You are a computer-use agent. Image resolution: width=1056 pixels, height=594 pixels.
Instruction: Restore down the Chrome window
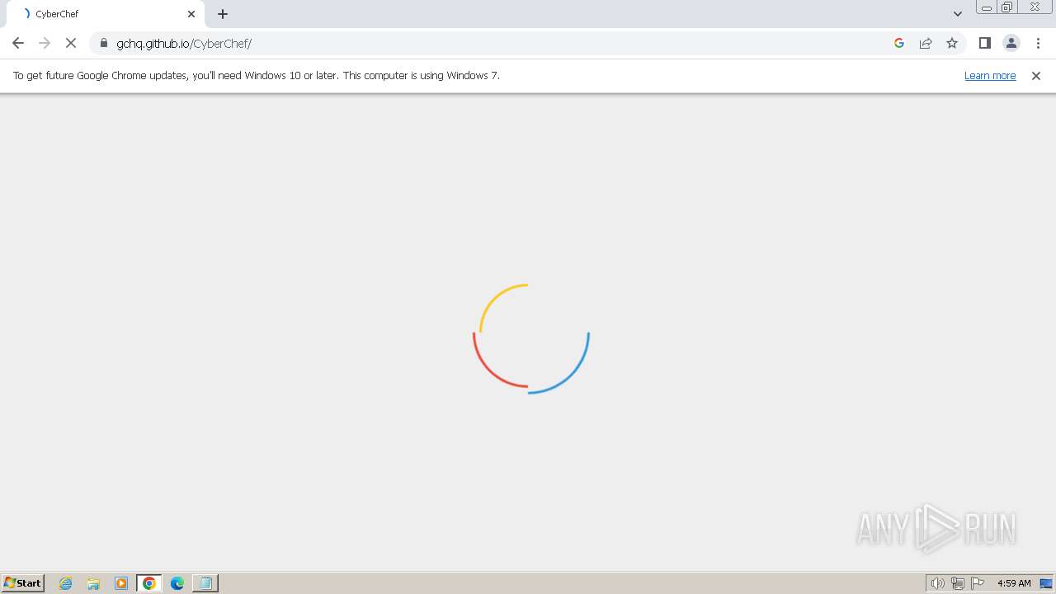(1007, 7)
